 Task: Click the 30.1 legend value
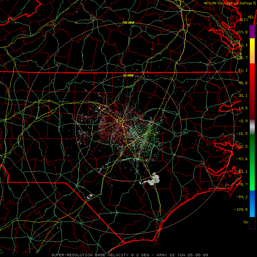243,96
